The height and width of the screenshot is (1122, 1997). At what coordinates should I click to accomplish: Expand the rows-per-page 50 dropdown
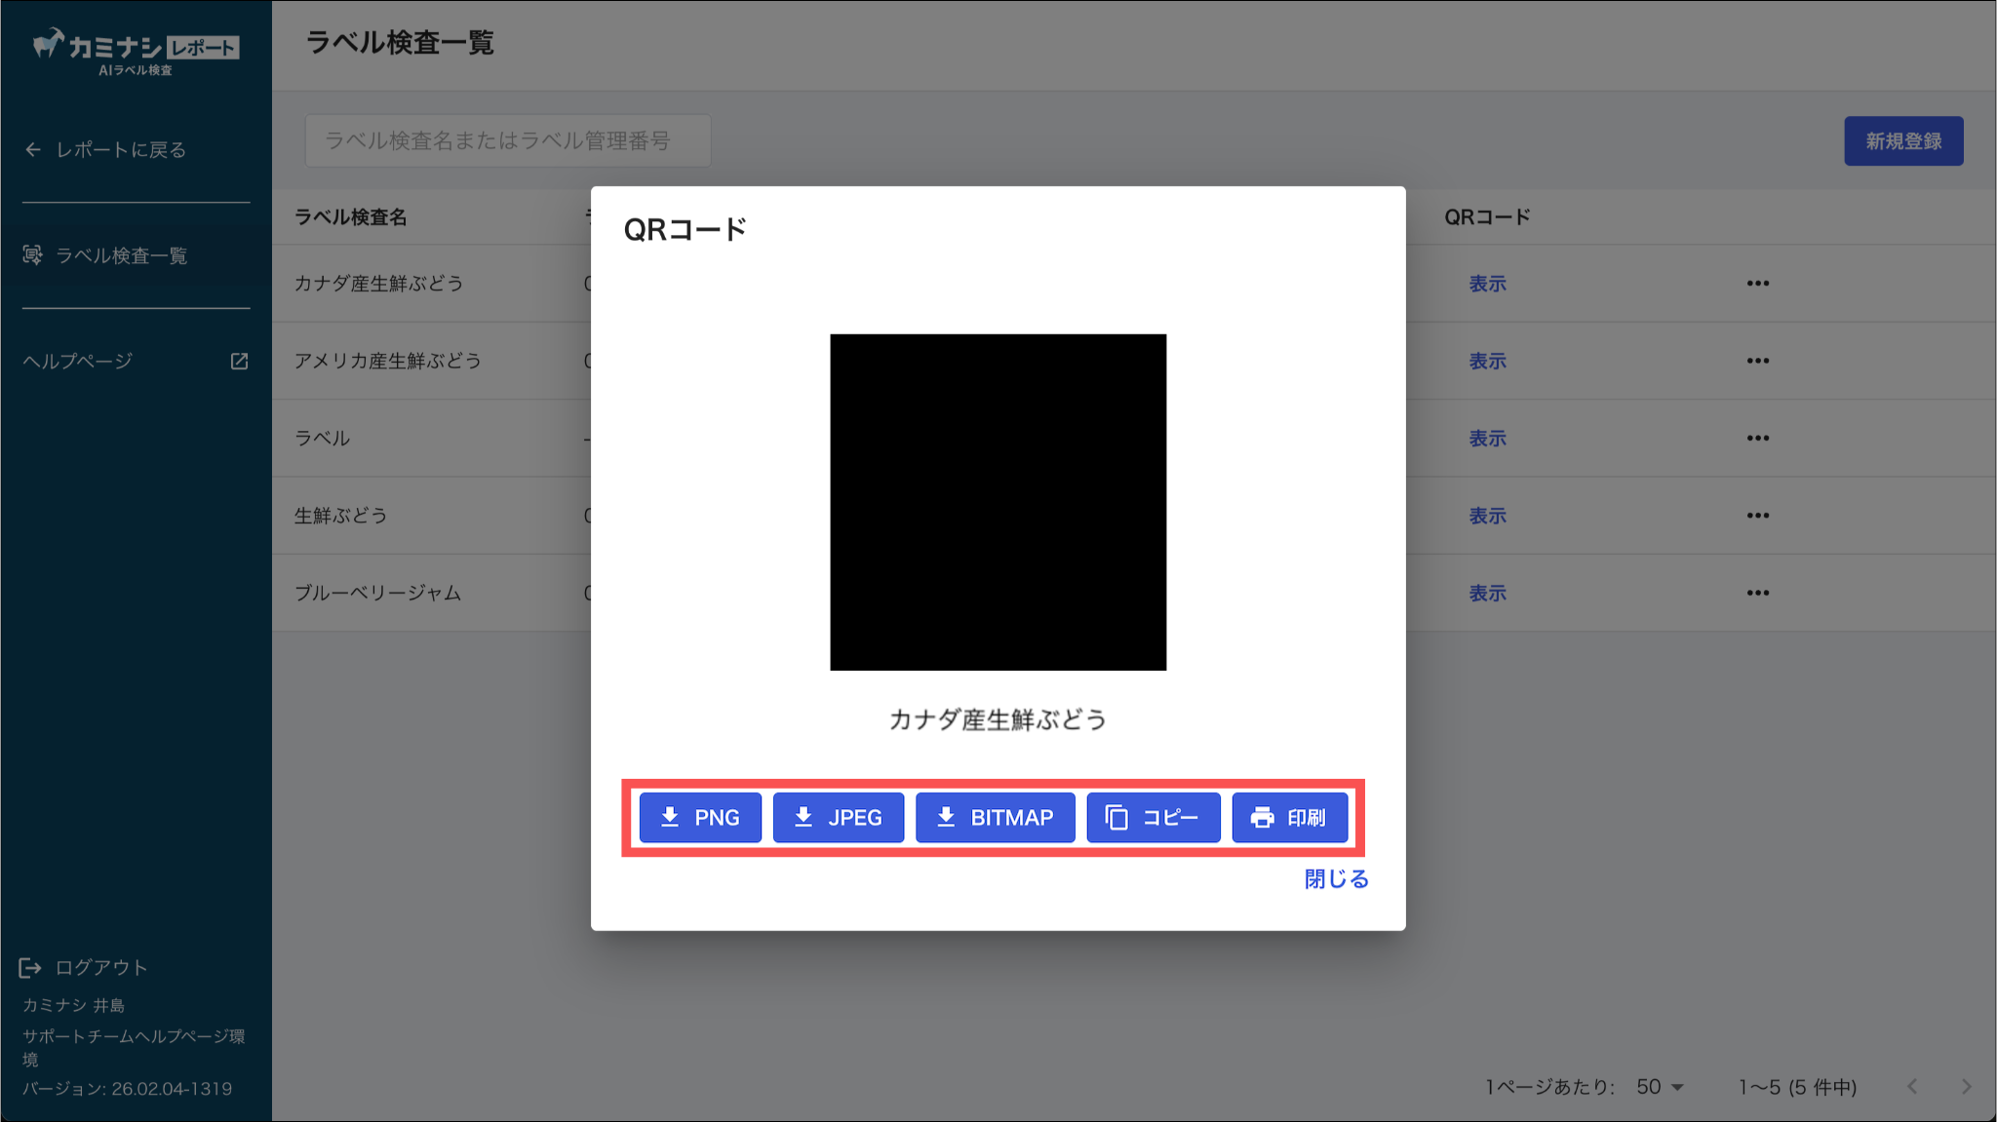pyautogui.click(x=1661, y=1086)
